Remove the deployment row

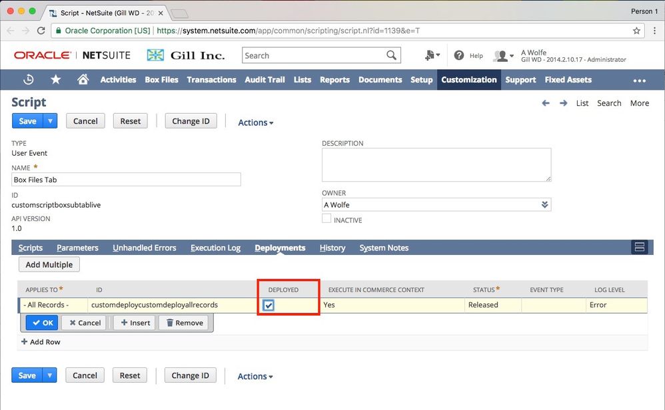[185, 323]
